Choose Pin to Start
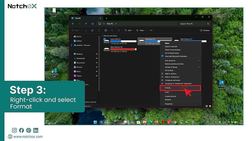252x141 pixels. (180, 70)
